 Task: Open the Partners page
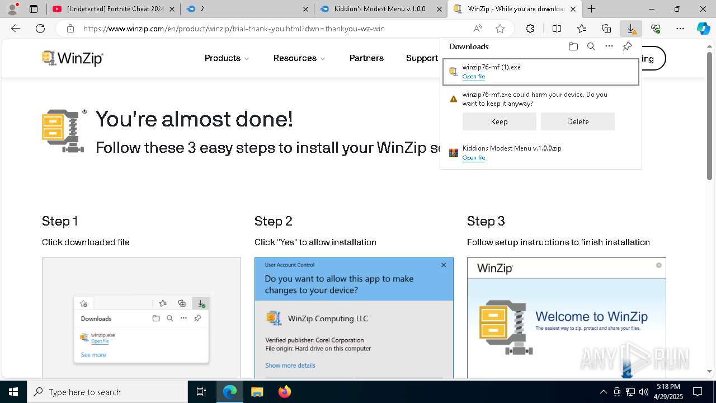click(366, 58)
